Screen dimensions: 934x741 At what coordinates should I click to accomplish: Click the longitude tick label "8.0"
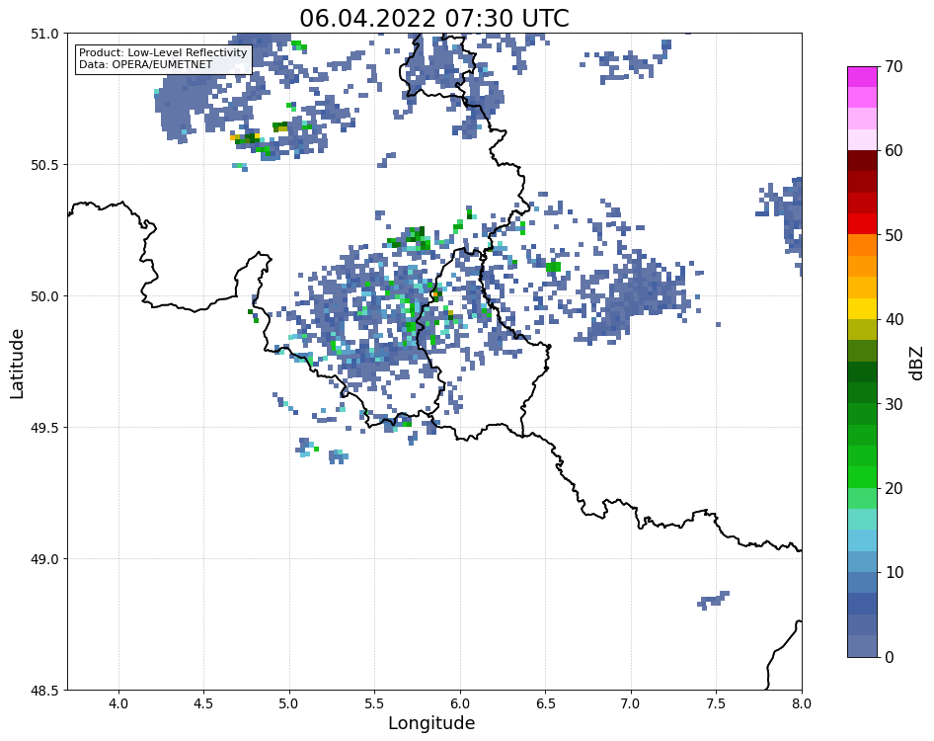801,702
